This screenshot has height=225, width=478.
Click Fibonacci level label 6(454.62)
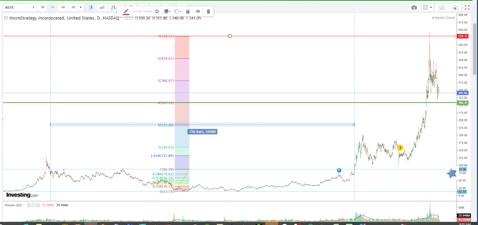[166, 58]
